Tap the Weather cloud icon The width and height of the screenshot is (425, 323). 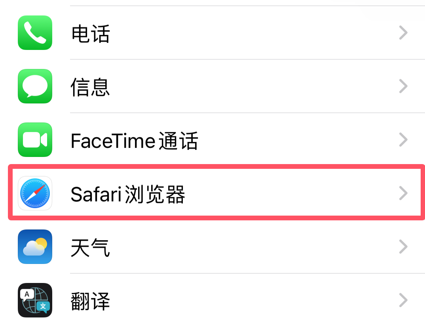tap(35, 247)
